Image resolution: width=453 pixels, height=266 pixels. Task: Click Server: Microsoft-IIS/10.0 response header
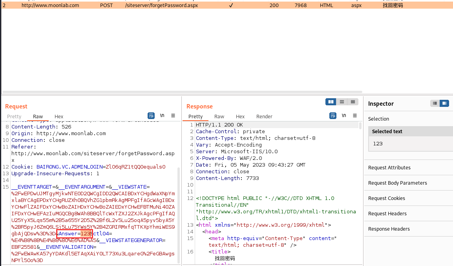[237, 151]
